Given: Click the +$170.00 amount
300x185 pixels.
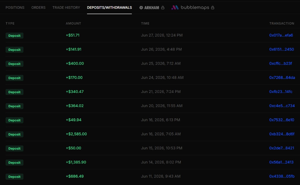Looking at the screenshot, I should tap(74, 77).
